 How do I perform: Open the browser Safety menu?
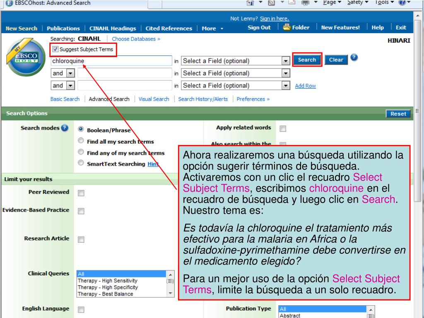[358, 2]
